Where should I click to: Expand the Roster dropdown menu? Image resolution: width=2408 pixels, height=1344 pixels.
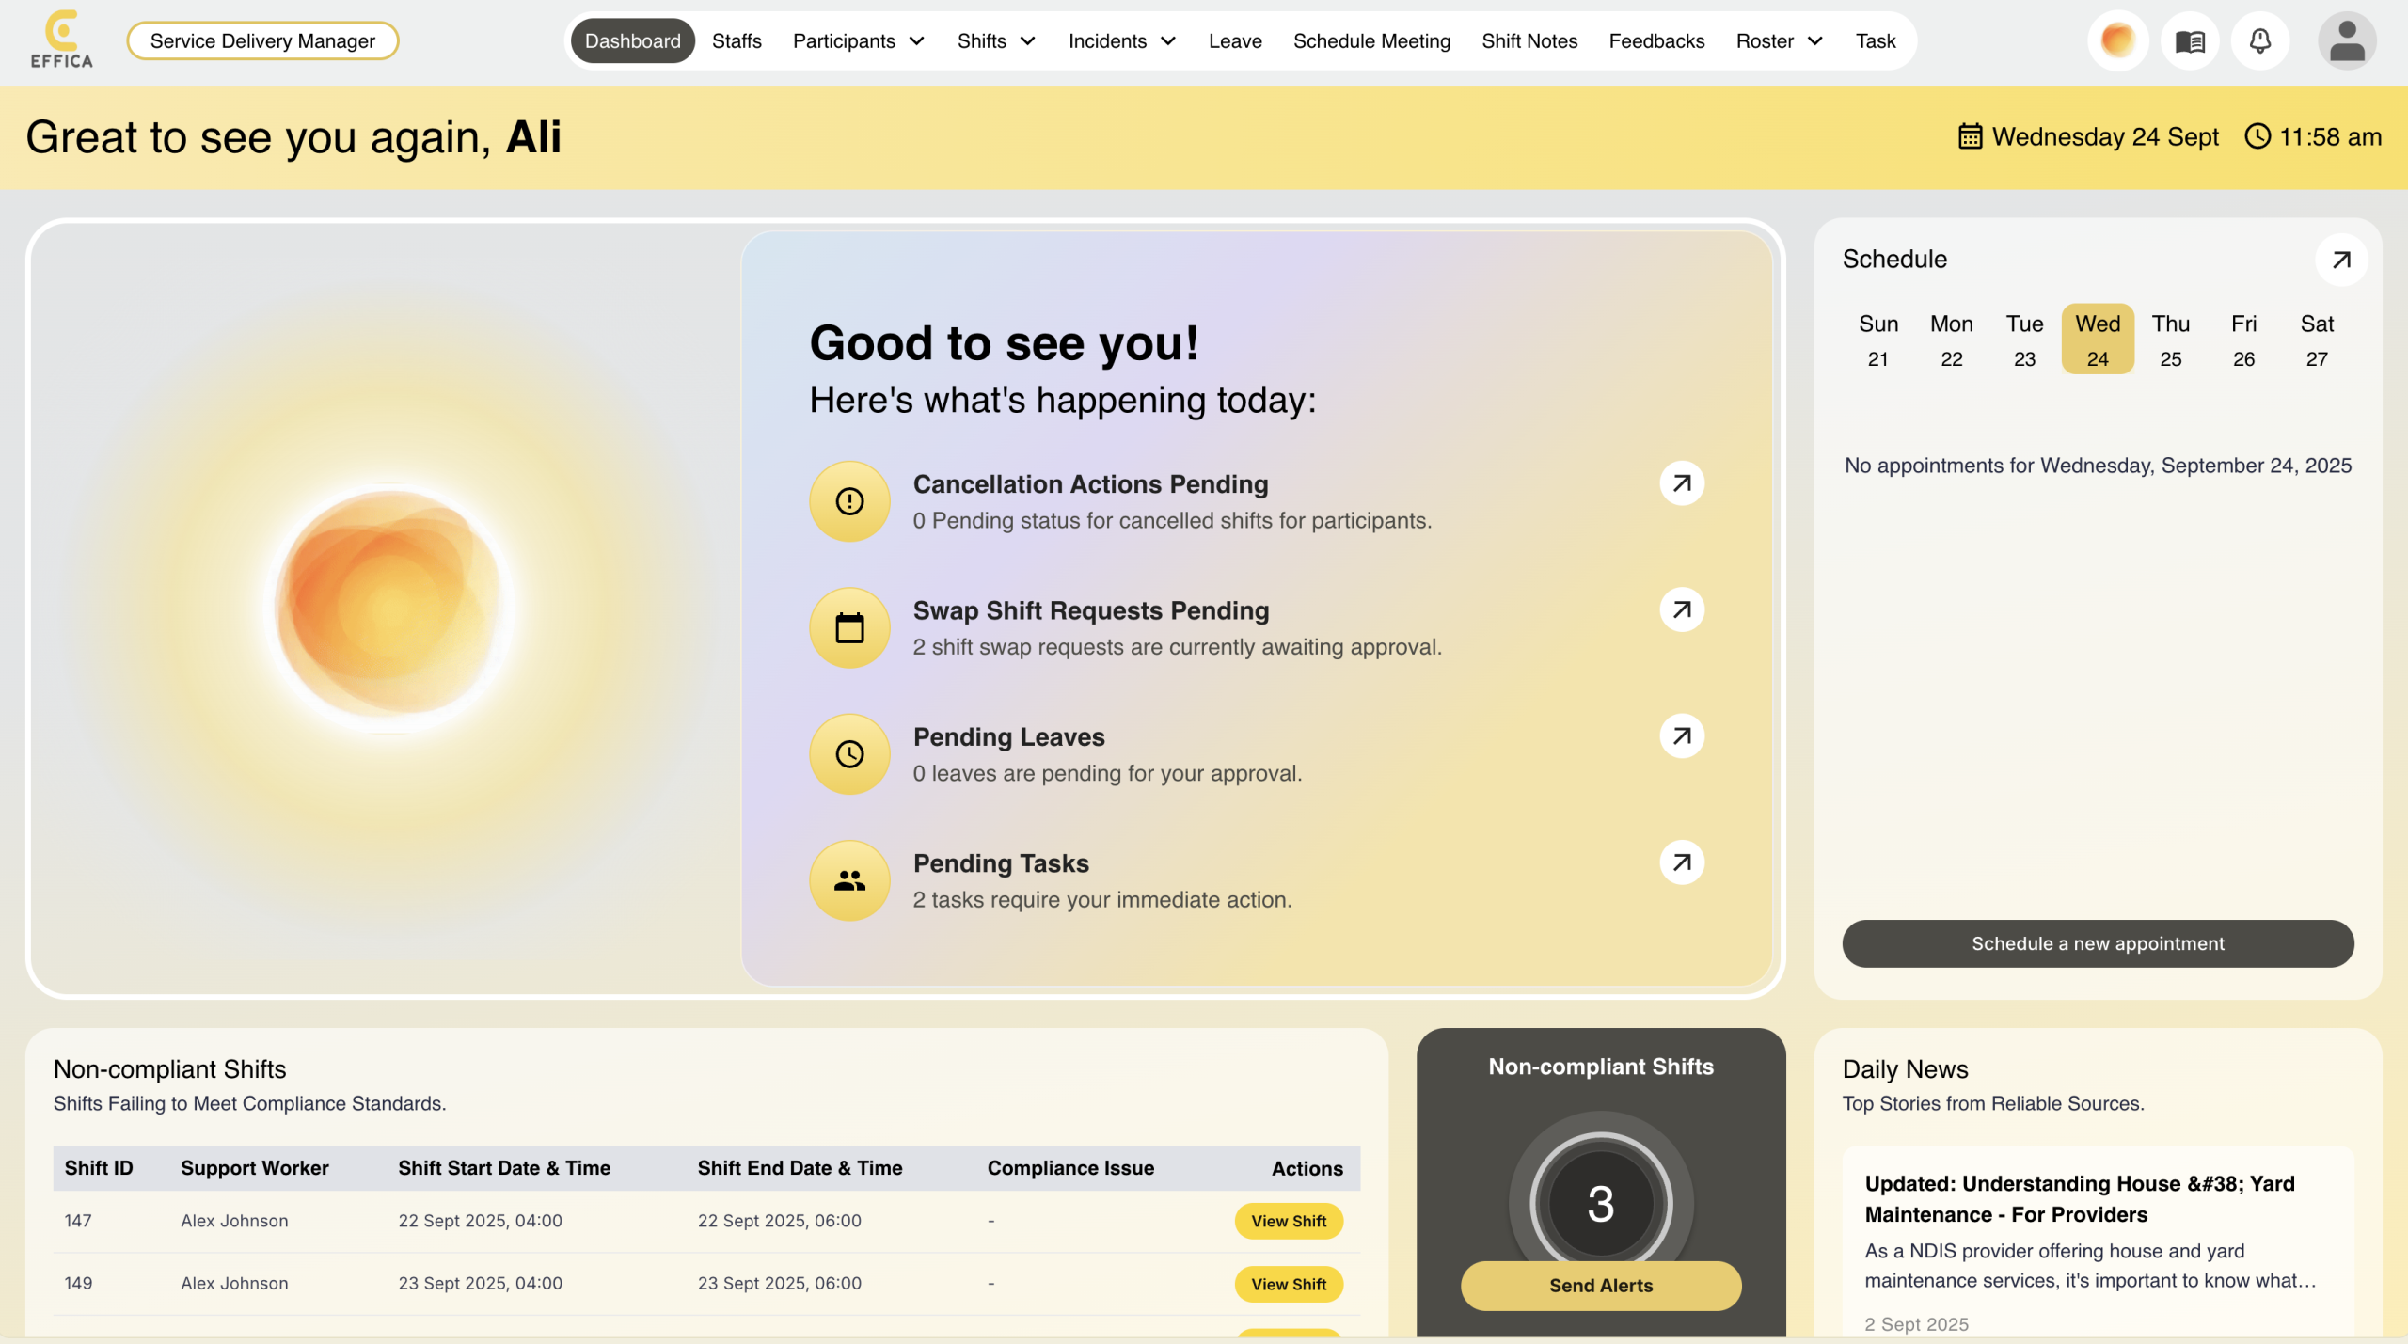[x=1779, y=40]
